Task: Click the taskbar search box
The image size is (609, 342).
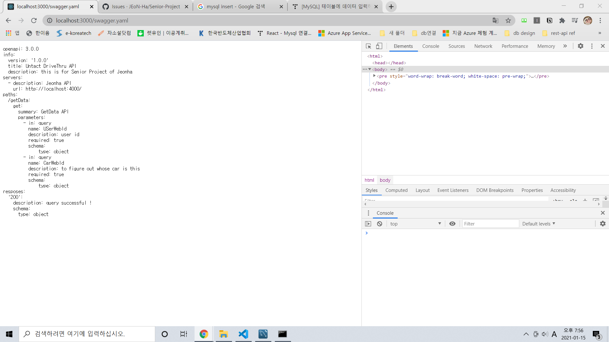Action: pos(87,334)
